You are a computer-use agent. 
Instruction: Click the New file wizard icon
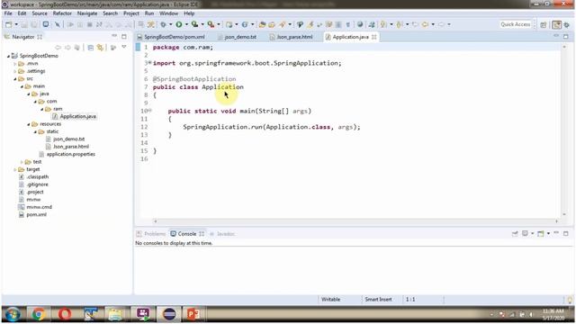tap(8, 24)
